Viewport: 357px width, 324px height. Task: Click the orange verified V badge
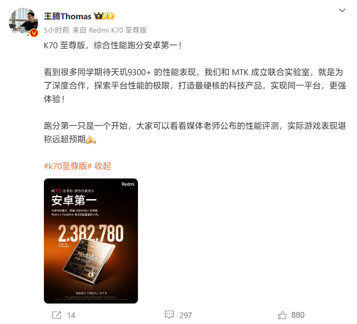(x=34, y=33)
